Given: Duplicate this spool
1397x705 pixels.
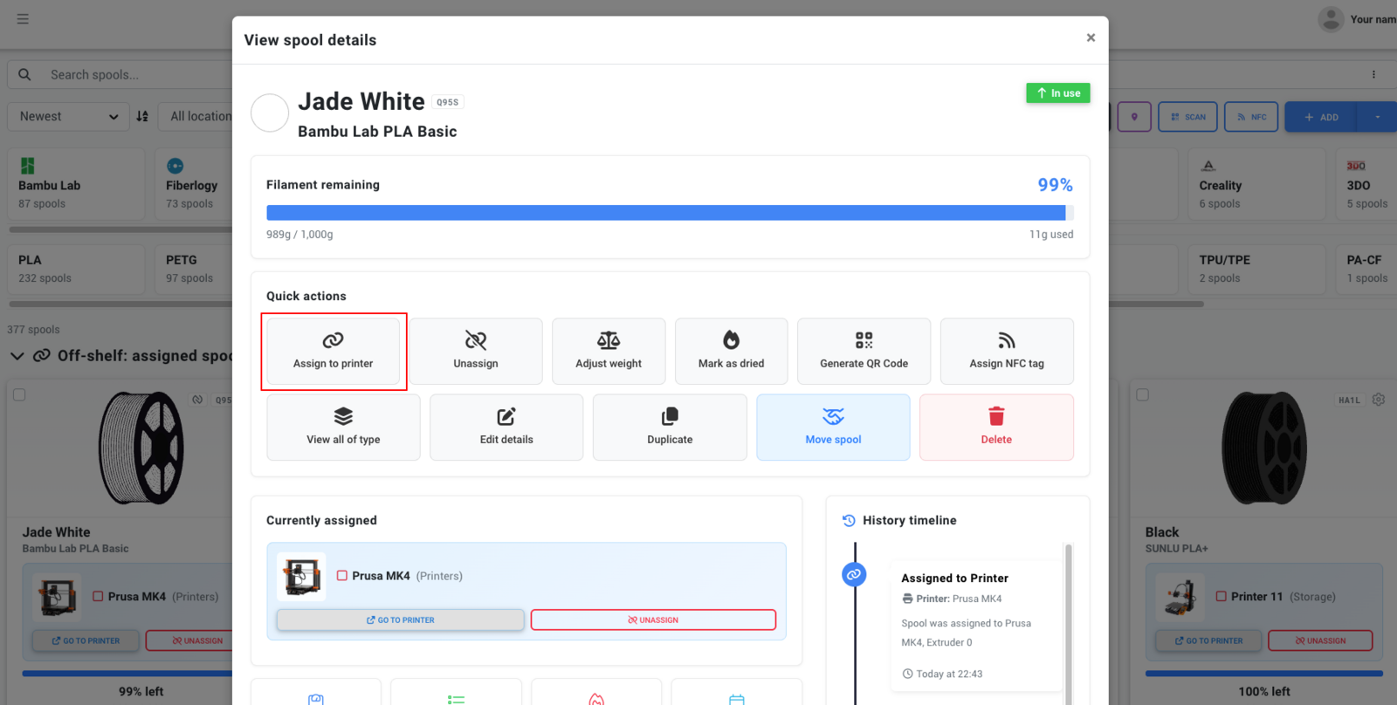Looking at the screenshot, I should tap(670, 427).
